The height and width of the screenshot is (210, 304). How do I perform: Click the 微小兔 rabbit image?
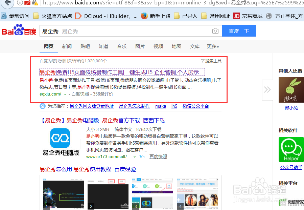[x=291, y=90]
